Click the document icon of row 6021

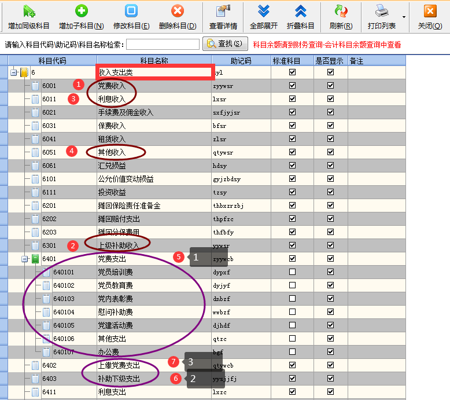35,112
